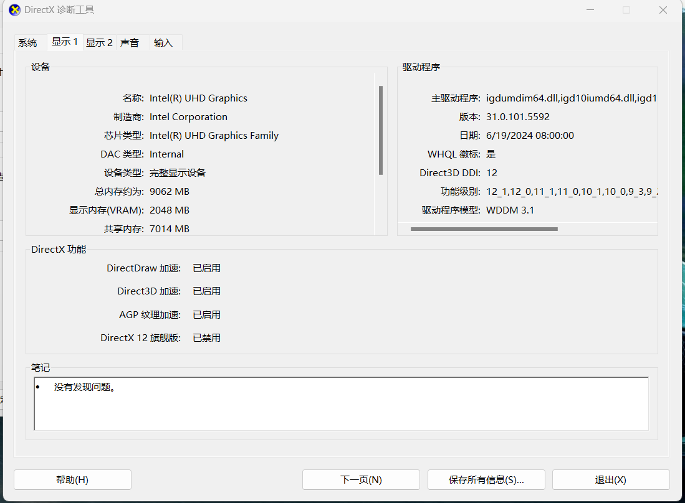Screen dimensions: 685x503
Task: Click AGP 纹理加速 status 已启用
Action: [207, 315]
